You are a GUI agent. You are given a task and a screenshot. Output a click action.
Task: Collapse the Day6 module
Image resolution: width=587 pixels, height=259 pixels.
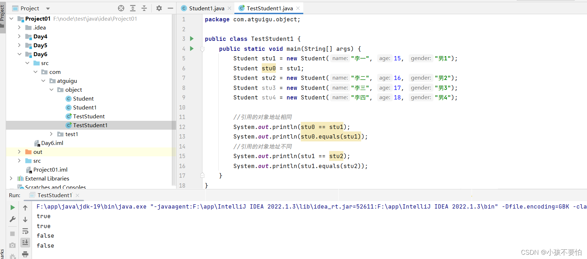coord(19,54)
